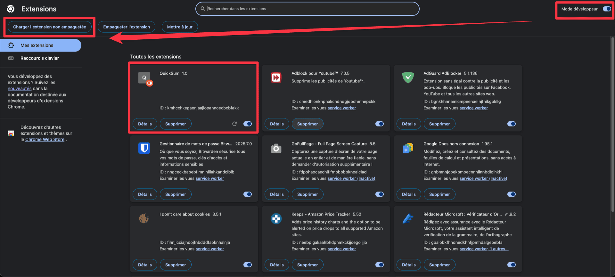Click Supprimer for I don't care about cookies

tap(176, 265)
